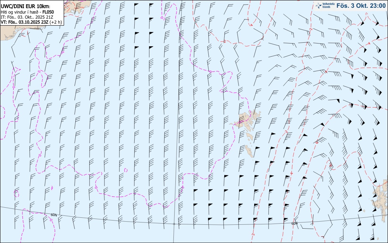This screenshot has width=388, height=243.
Task: Click 'VT: Fös.. 03.10.2025 23Z (+2 h)' line
Action: click(31, 22)
